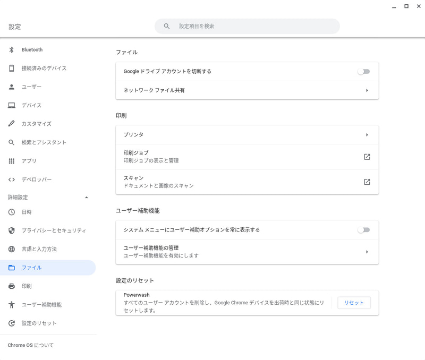Disconnect the Google ドライブ account toggle

tap(363, 71)
